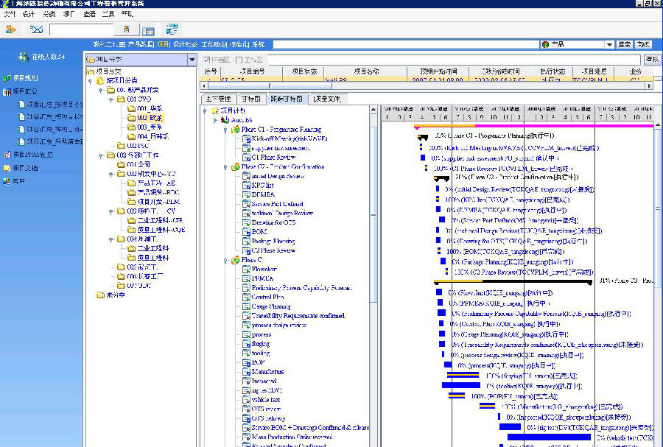Image resolution: width=663 pixels, height=447 pixels.
Task: Collapse the 001 CVO folder node
Action: [x=111, y=99]
